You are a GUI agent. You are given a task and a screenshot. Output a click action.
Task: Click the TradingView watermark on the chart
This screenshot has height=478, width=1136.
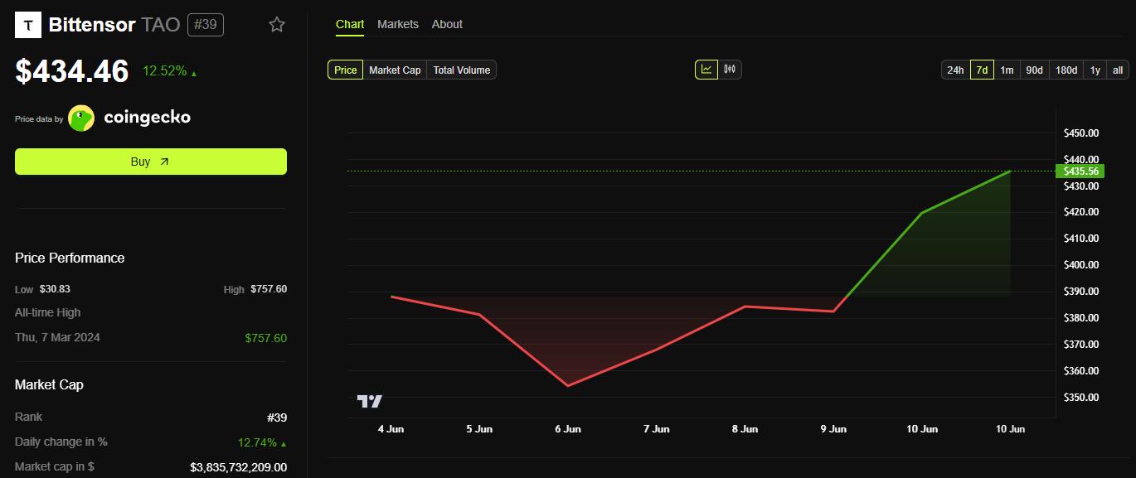click(x=371, y=400)
